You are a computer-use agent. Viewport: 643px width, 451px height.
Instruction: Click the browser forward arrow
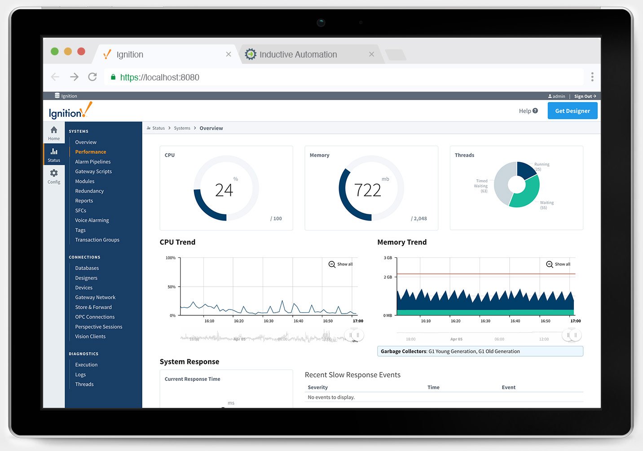pyautogui.click(x=74, y=77)
